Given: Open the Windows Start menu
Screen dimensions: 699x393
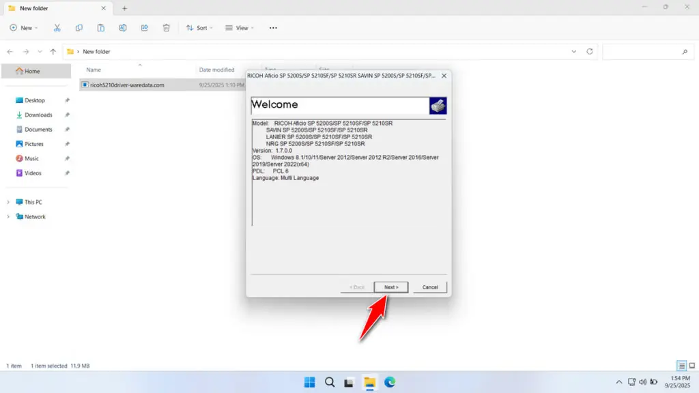Looking at the screenshot, I should pyautogui.click(x=309, y=382).
